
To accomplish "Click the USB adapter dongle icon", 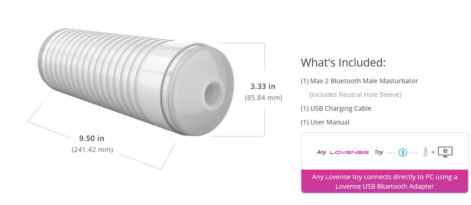I will tap(425, 152).
